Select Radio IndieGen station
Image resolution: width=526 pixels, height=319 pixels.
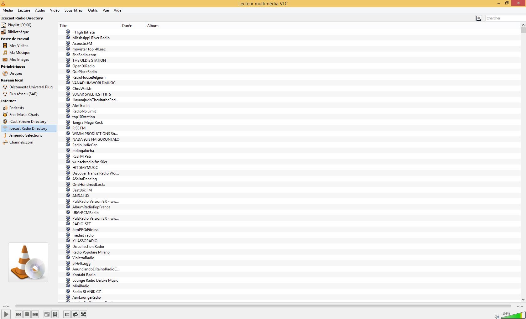pyautogui.click(x=85, y=145)
